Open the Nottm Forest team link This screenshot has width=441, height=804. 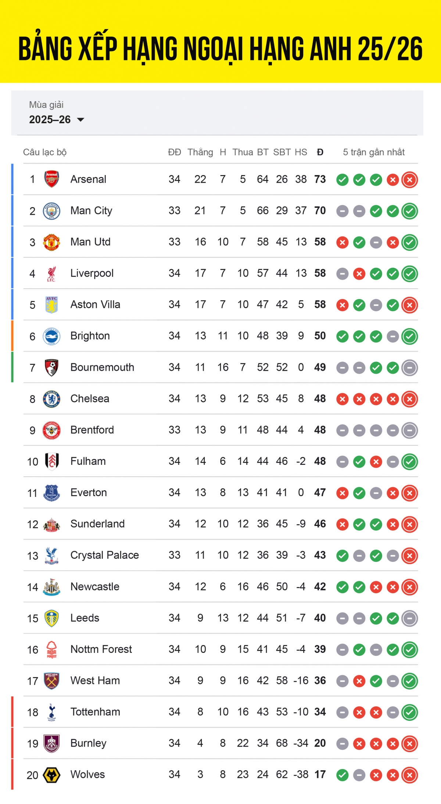[101, 649]
